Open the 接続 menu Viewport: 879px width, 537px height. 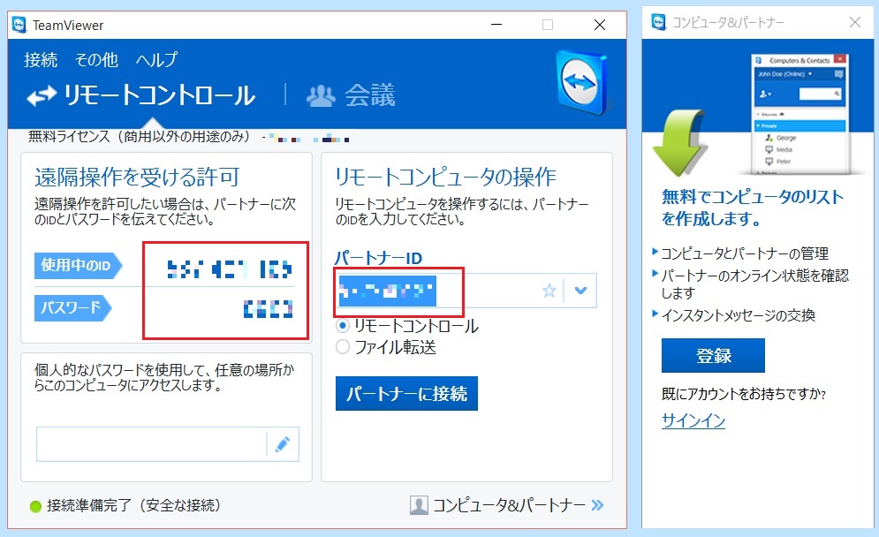(41, 59)
